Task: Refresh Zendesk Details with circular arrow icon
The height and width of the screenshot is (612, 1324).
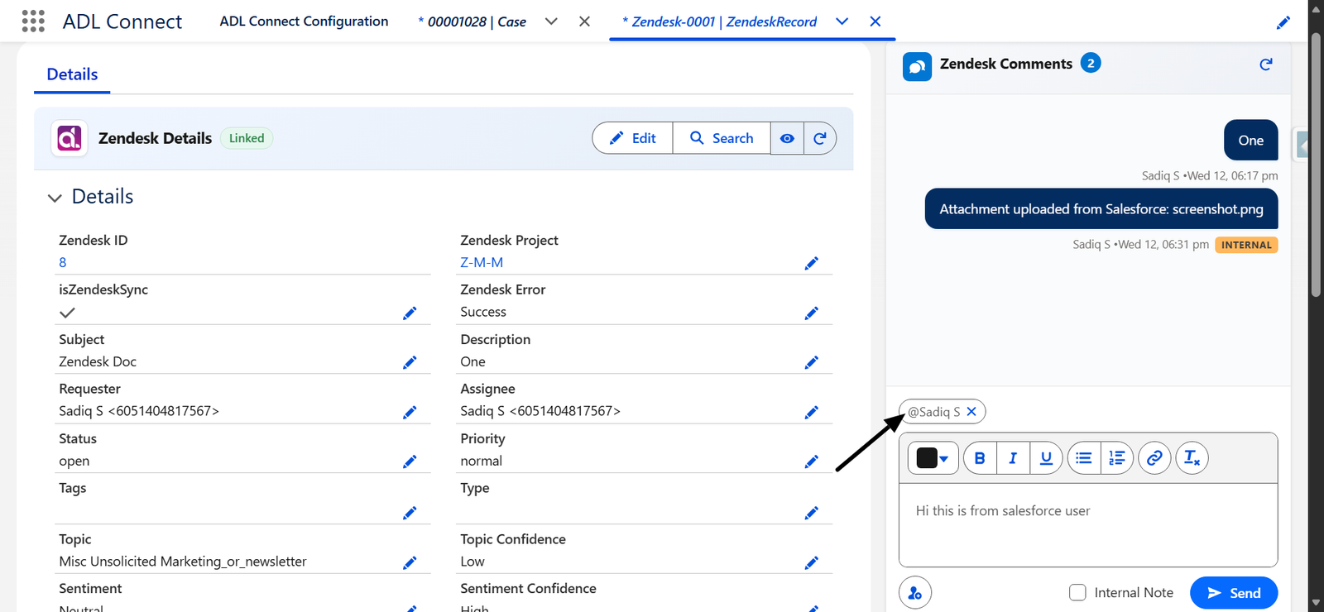Action: coord(820,138)
